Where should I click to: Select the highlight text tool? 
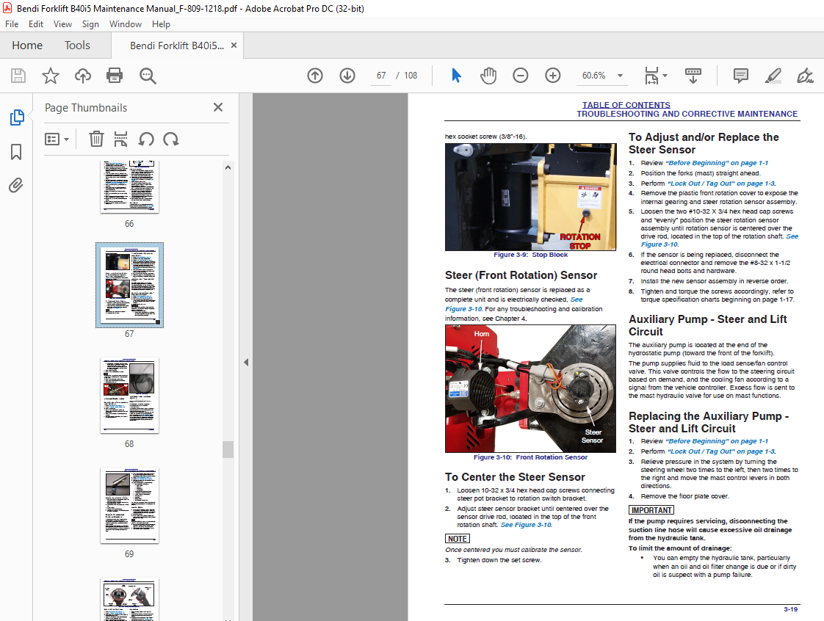pyautogui.click(x=773, y=76)
